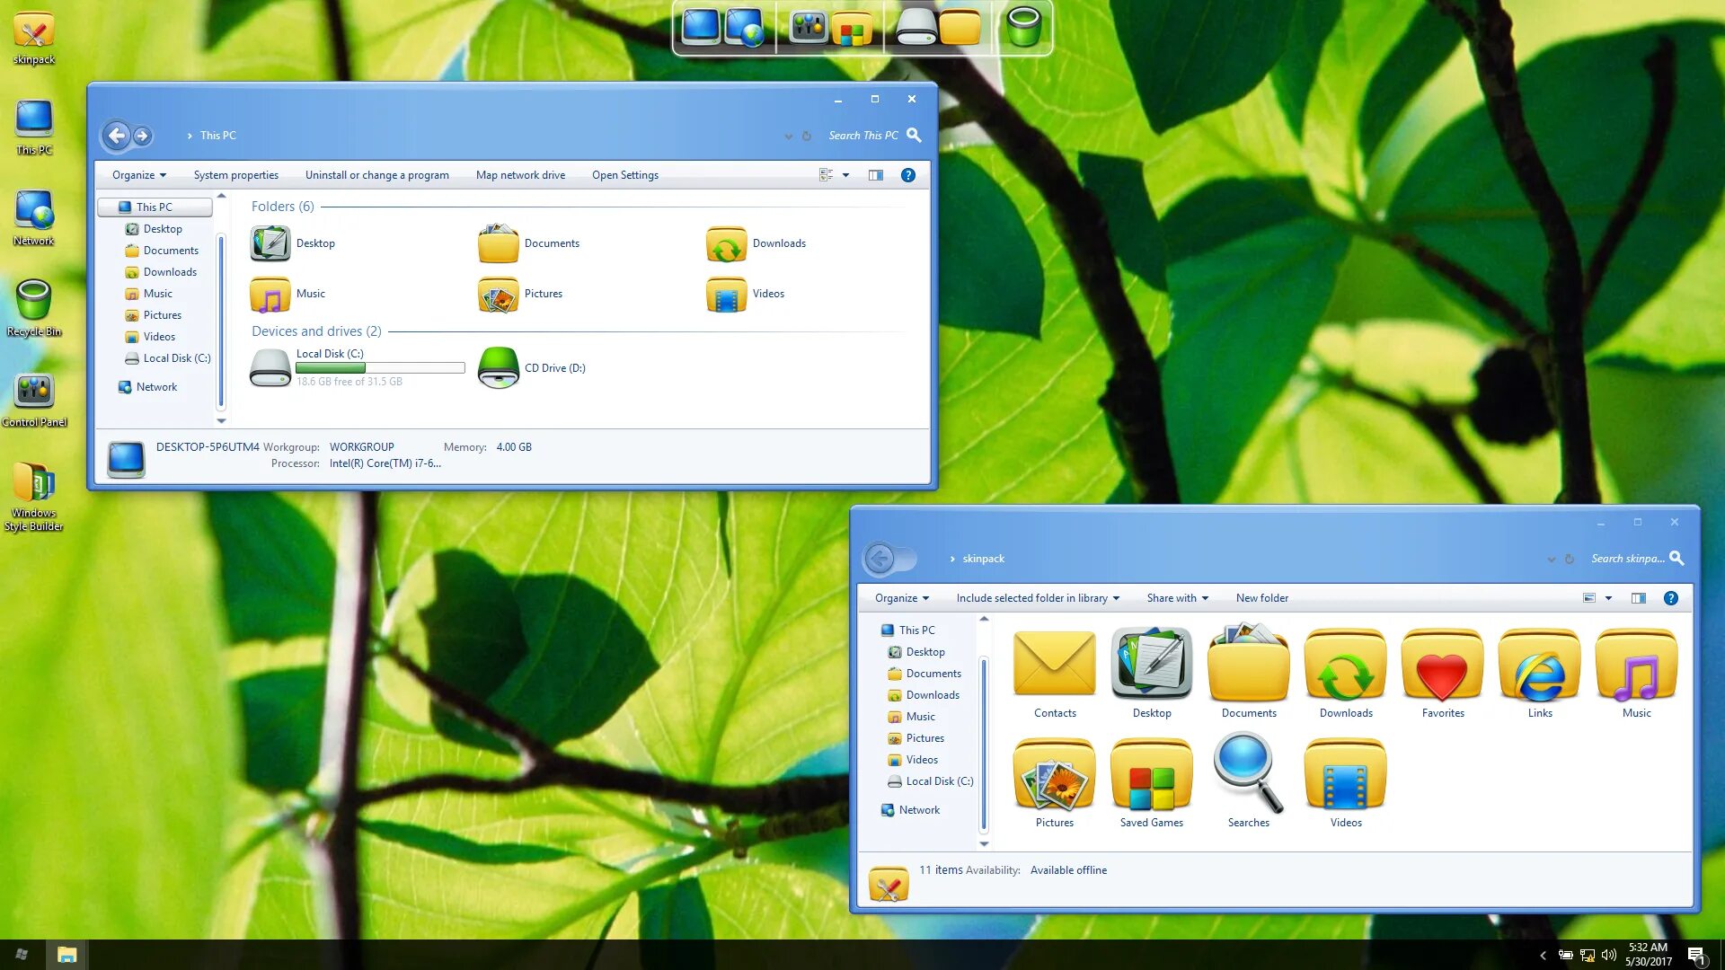Click the Action Center notification icon
The height and width of the screenshot is (970, 1725).
point(1695,956)
